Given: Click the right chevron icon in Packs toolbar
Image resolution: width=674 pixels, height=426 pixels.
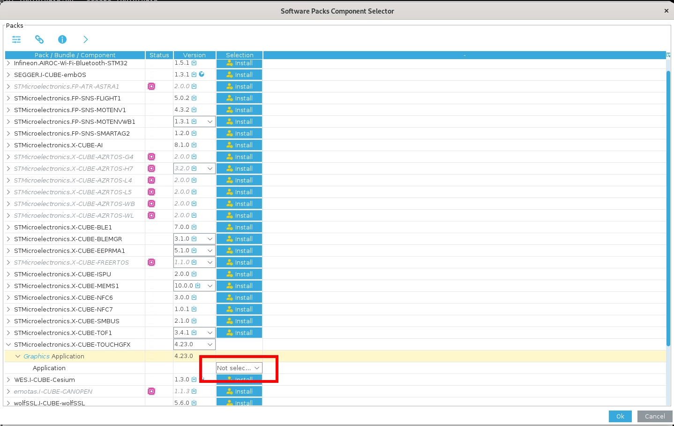Looking at the screenshot, I should pyautogui.click(x=85, y=39).
